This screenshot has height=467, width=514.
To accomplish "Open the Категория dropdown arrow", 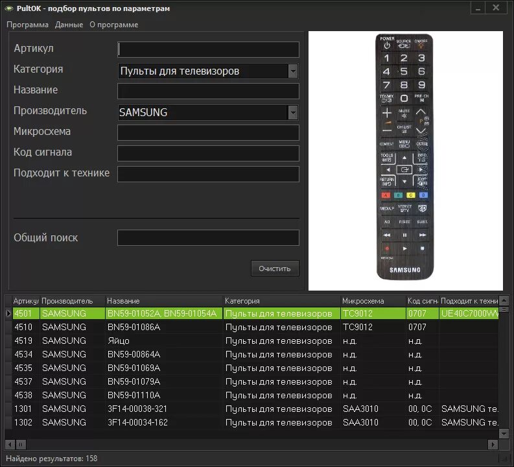I will click(293, 71).
